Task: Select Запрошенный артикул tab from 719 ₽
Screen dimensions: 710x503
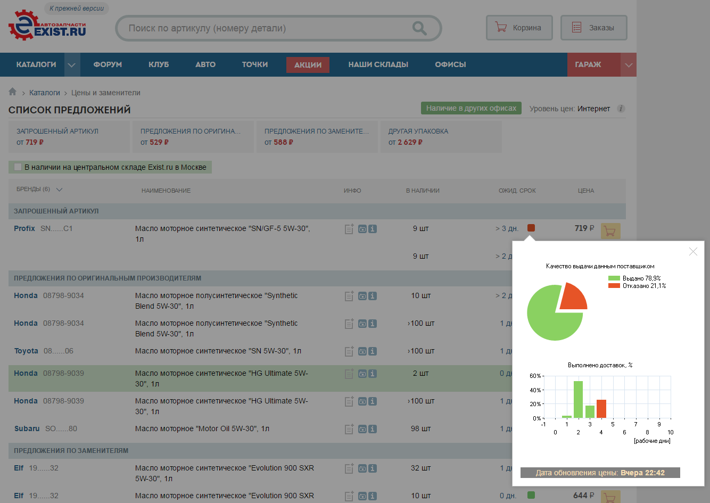Action: coord(69,137)
